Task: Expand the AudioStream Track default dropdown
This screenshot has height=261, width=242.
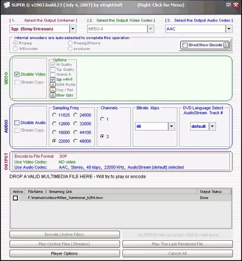Action: (212, 126)
